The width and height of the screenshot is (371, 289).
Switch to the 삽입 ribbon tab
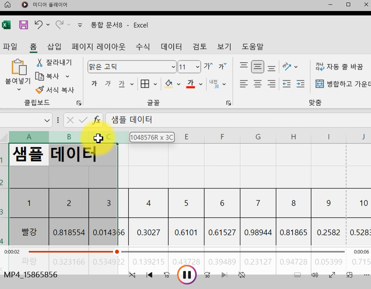point(54,47)
